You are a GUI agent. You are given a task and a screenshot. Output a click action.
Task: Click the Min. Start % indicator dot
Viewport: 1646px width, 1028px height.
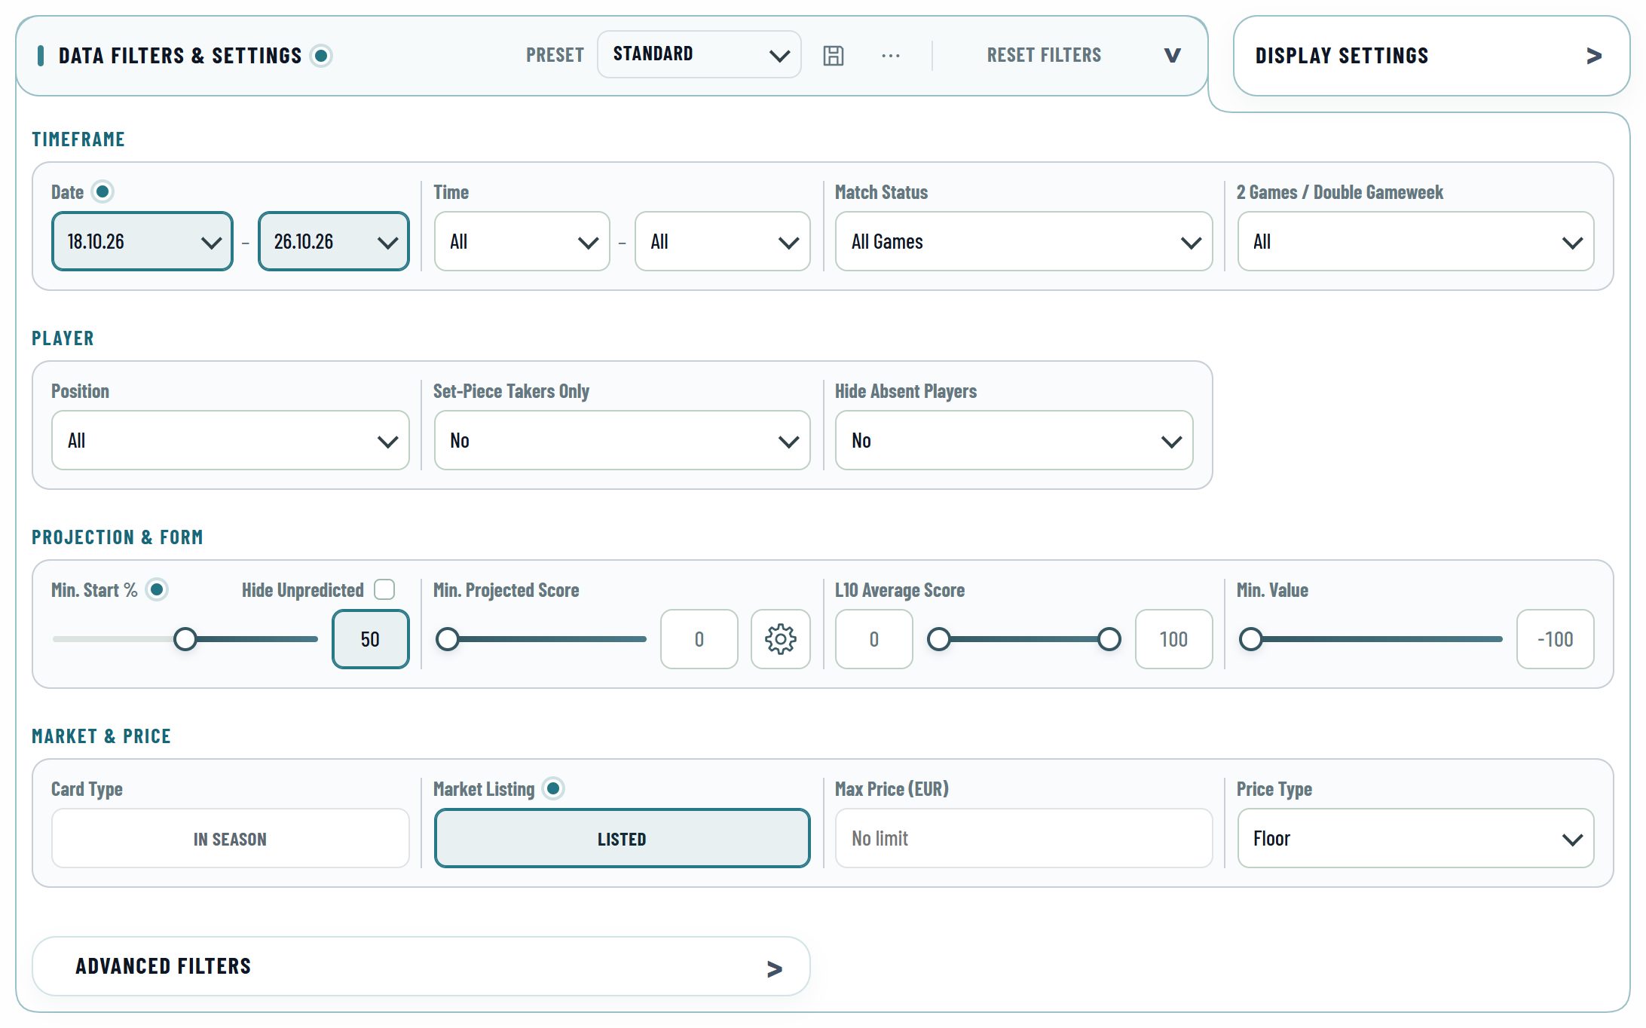coord(157,589)
